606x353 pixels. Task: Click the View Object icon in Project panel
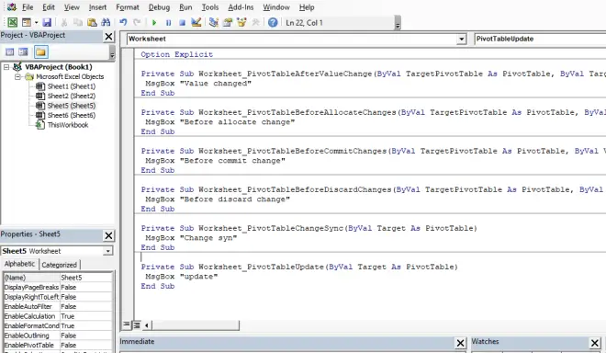[23, 51]
